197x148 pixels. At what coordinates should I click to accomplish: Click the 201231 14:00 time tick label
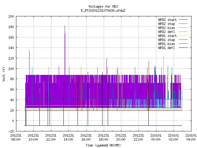(68, 138)
